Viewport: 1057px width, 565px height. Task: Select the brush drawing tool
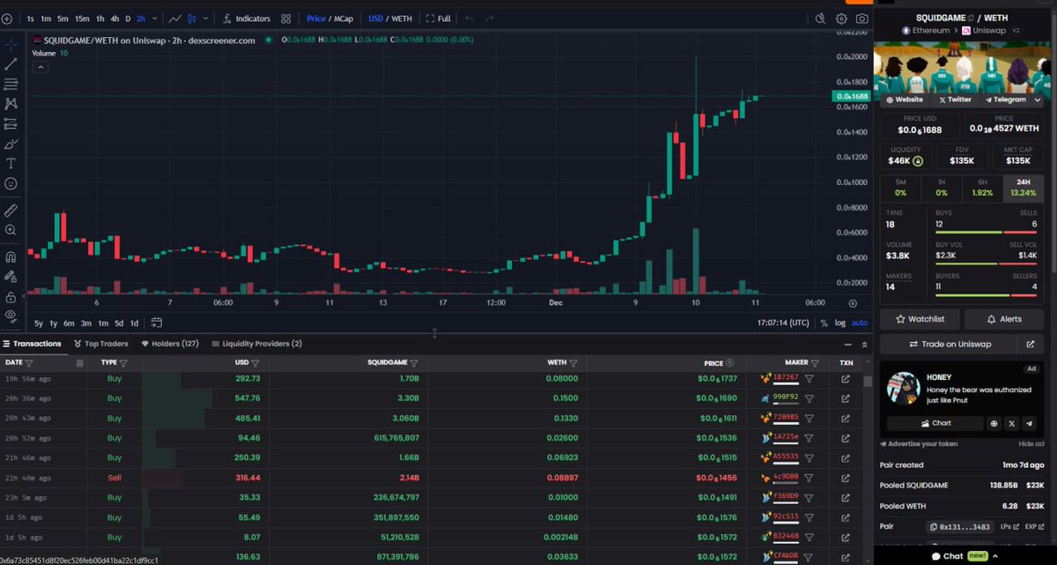[x=11, y=144]
